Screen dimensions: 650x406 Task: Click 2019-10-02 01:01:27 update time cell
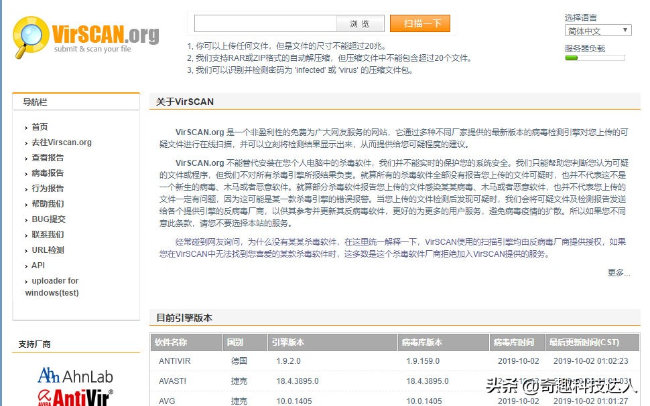tap(591, 401)
